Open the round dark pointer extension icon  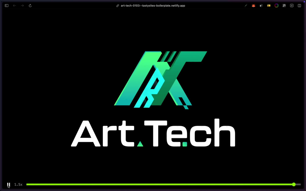tap(261, 6)
